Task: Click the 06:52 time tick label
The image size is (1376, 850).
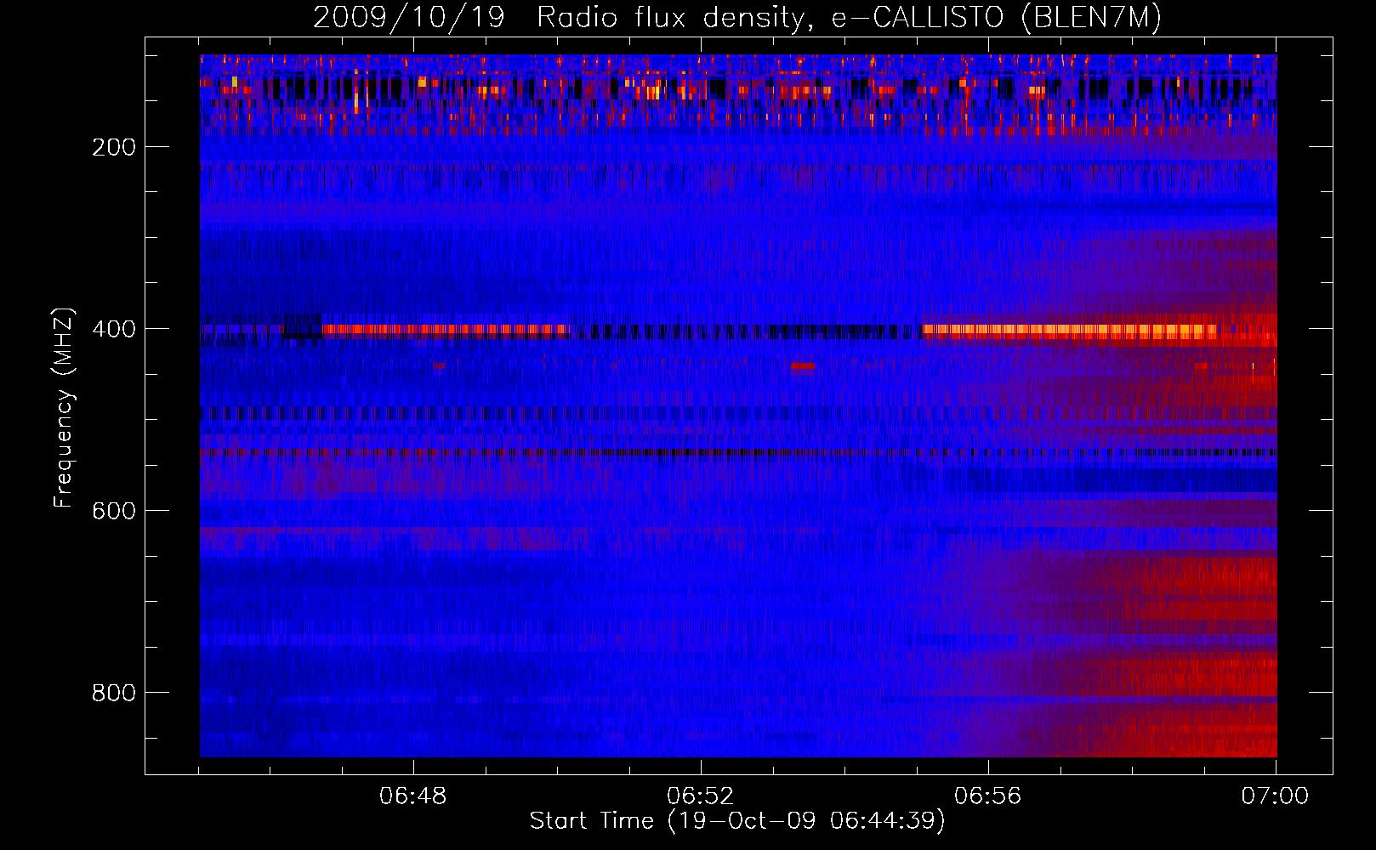Action: click(x=701, y=796)
